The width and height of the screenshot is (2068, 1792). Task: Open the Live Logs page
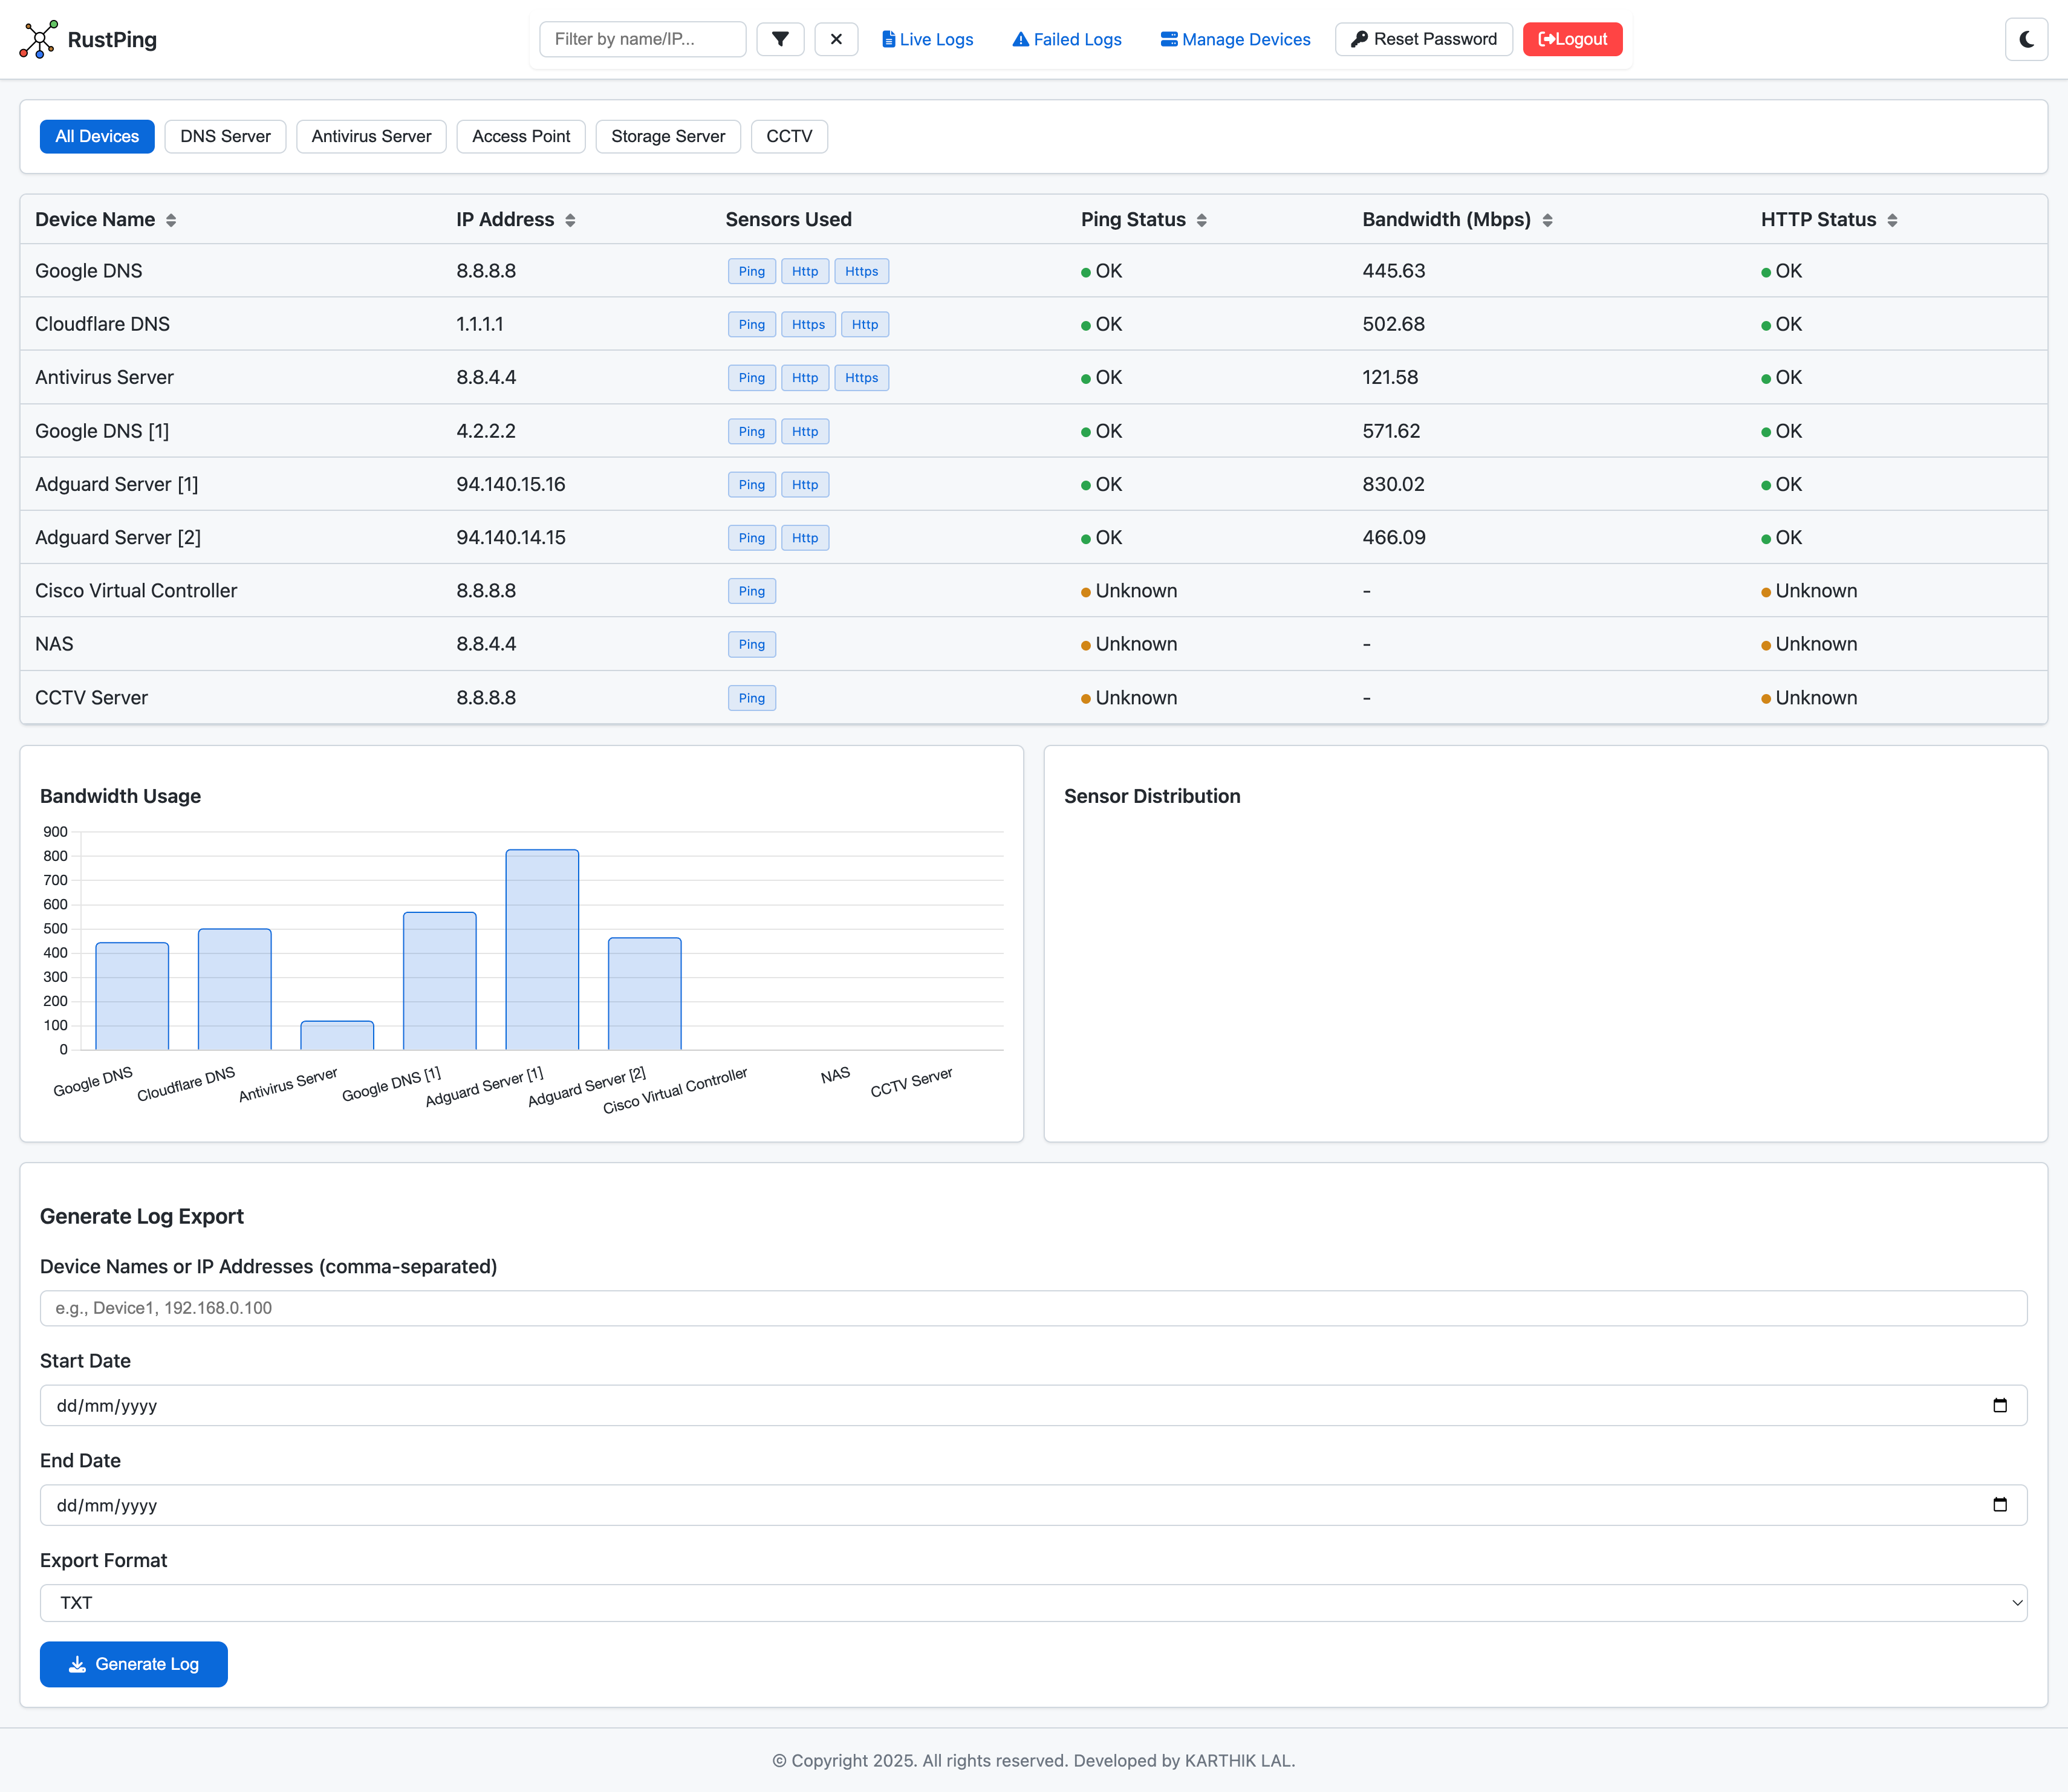point(927,39)
